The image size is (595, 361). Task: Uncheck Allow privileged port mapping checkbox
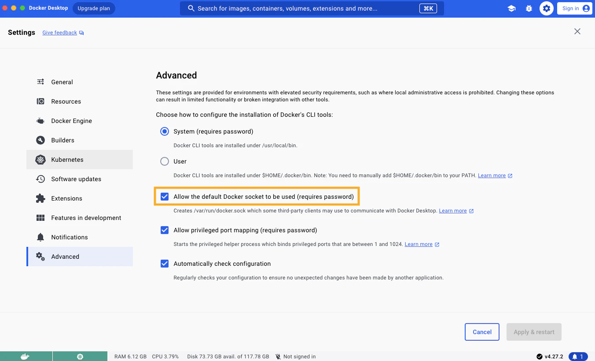point(165,230)
